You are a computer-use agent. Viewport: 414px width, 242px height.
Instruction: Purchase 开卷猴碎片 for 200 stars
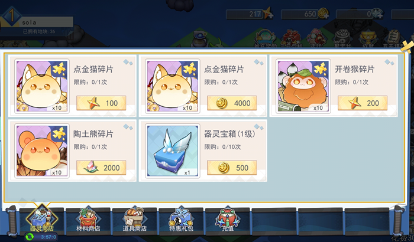click(363, 103)
